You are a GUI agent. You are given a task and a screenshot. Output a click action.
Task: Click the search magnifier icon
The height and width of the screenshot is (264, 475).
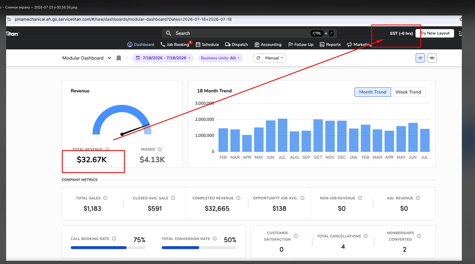(168, 33)
